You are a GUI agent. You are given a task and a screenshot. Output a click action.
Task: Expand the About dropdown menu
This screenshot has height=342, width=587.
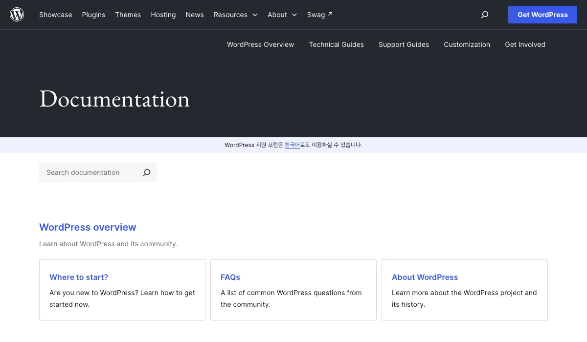[282, 15]
